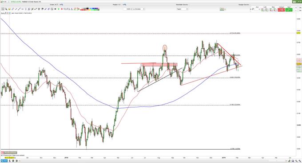Click the green box in the top right corner
This screenshot has height=163, width=302.
coord(298,1)
